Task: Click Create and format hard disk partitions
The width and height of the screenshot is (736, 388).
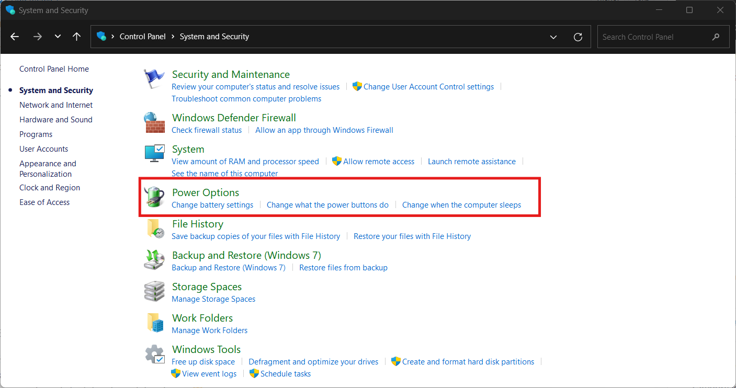Action: coord(468,362)
